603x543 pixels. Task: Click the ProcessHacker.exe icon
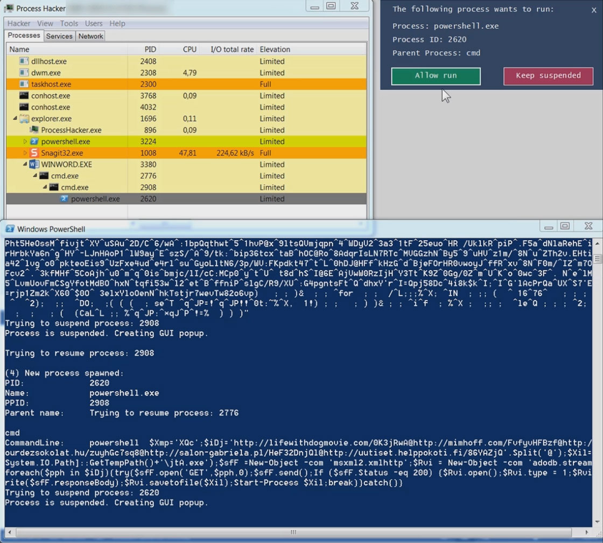pos(34,130)
